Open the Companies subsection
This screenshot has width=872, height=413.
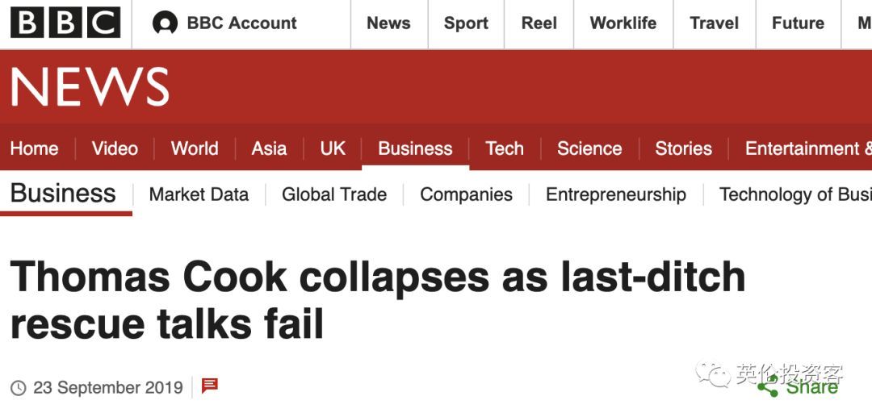466,194
